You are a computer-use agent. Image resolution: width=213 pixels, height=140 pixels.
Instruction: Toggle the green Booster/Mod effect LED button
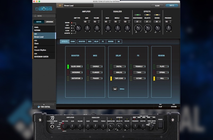point(137,15)
